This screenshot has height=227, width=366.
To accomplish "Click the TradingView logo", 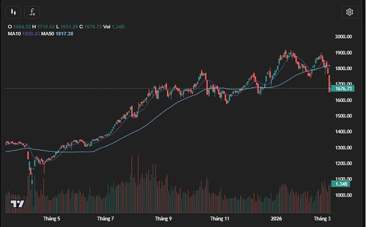I will tap(18, 204).
